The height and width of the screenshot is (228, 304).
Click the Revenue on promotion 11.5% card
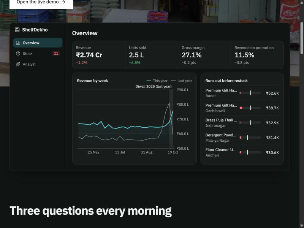(x=257, y=55)
